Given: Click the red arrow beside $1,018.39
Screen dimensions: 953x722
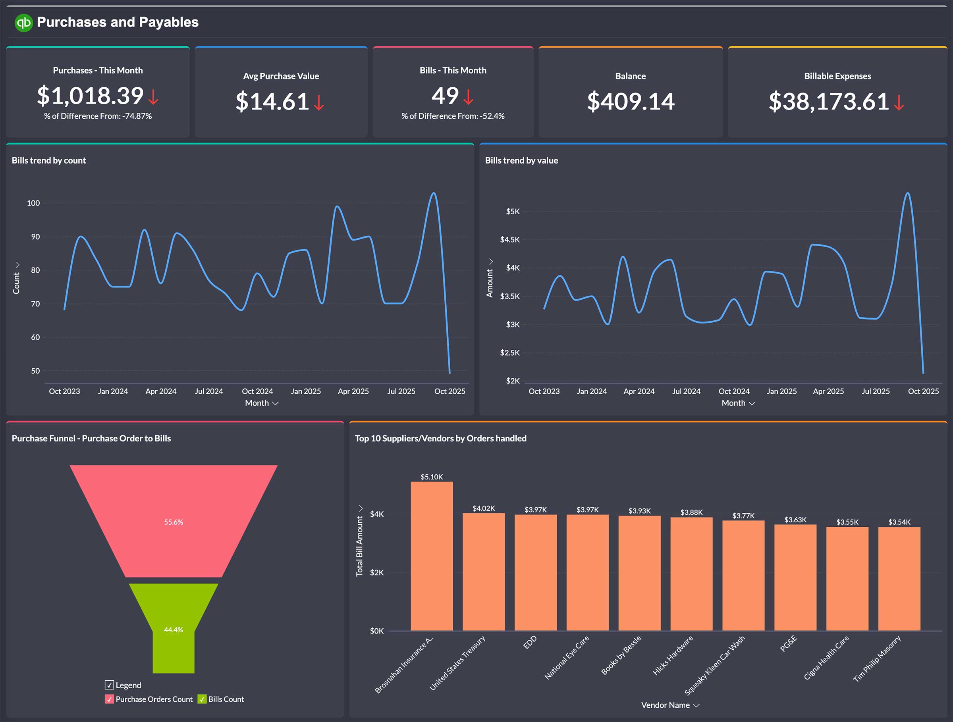Looking at the screenshot, I should pyautogui.click(x=153, y=96).
